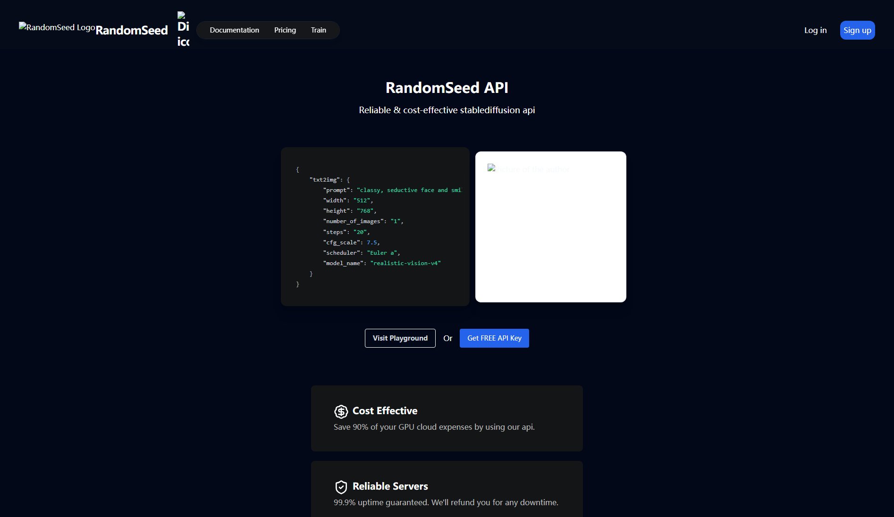Click the number_of_images line in code

click(363, 221)
